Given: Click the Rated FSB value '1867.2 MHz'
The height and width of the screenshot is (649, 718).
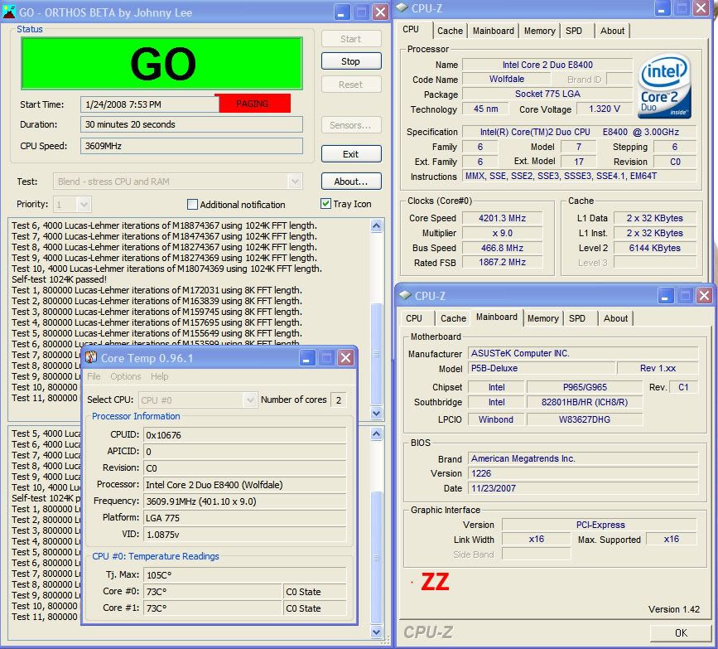Looking at the screenshot, I should pos(503,262).
